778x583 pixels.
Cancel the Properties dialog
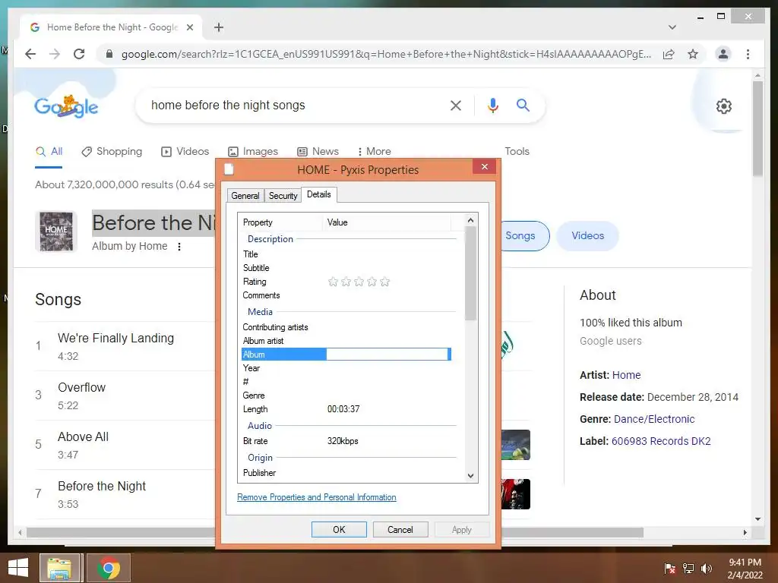click(x=400, y=529)
